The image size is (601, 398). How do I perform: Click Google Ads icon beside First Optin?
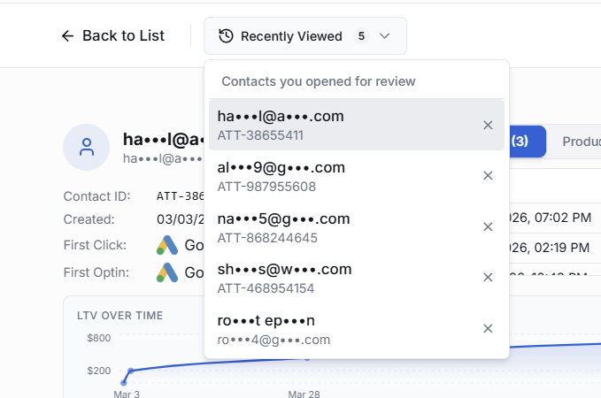pos(167,272)
